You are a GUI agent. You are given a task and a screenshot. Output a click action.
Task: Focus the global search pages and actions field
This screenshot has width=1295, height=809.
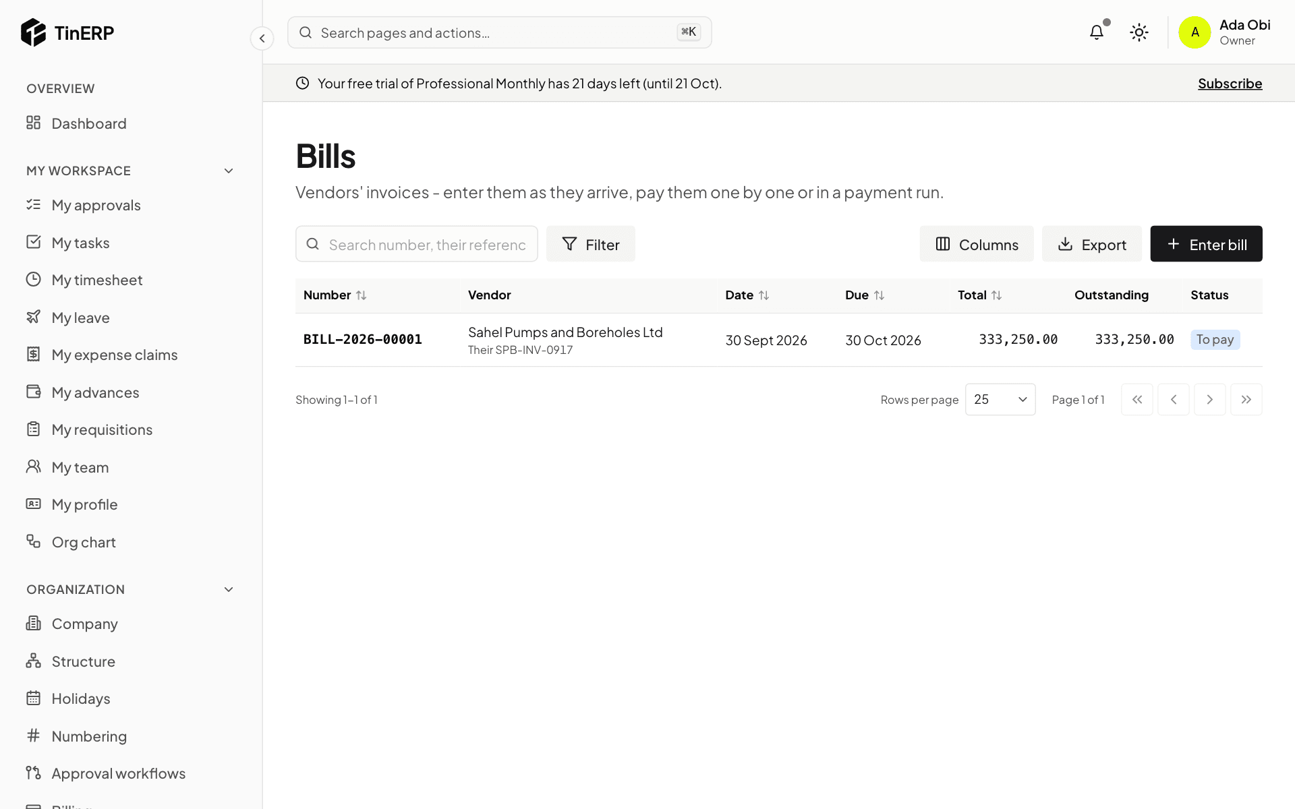point(500,32)
